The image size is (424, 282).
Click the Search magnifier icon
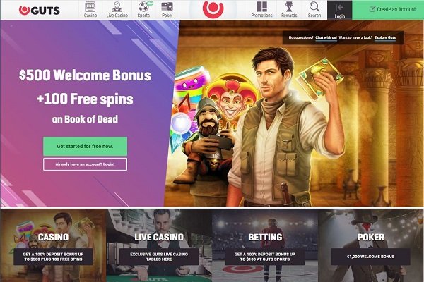(314, 6)
